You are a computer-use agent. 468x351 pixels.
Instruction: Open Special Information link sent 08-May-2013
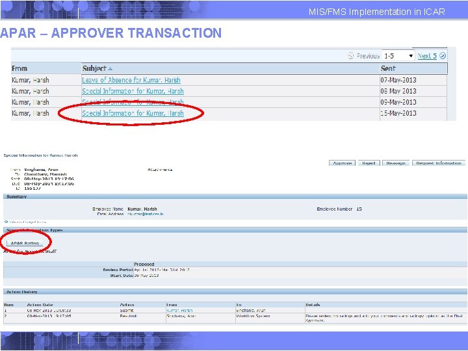[x=133, y=91]
